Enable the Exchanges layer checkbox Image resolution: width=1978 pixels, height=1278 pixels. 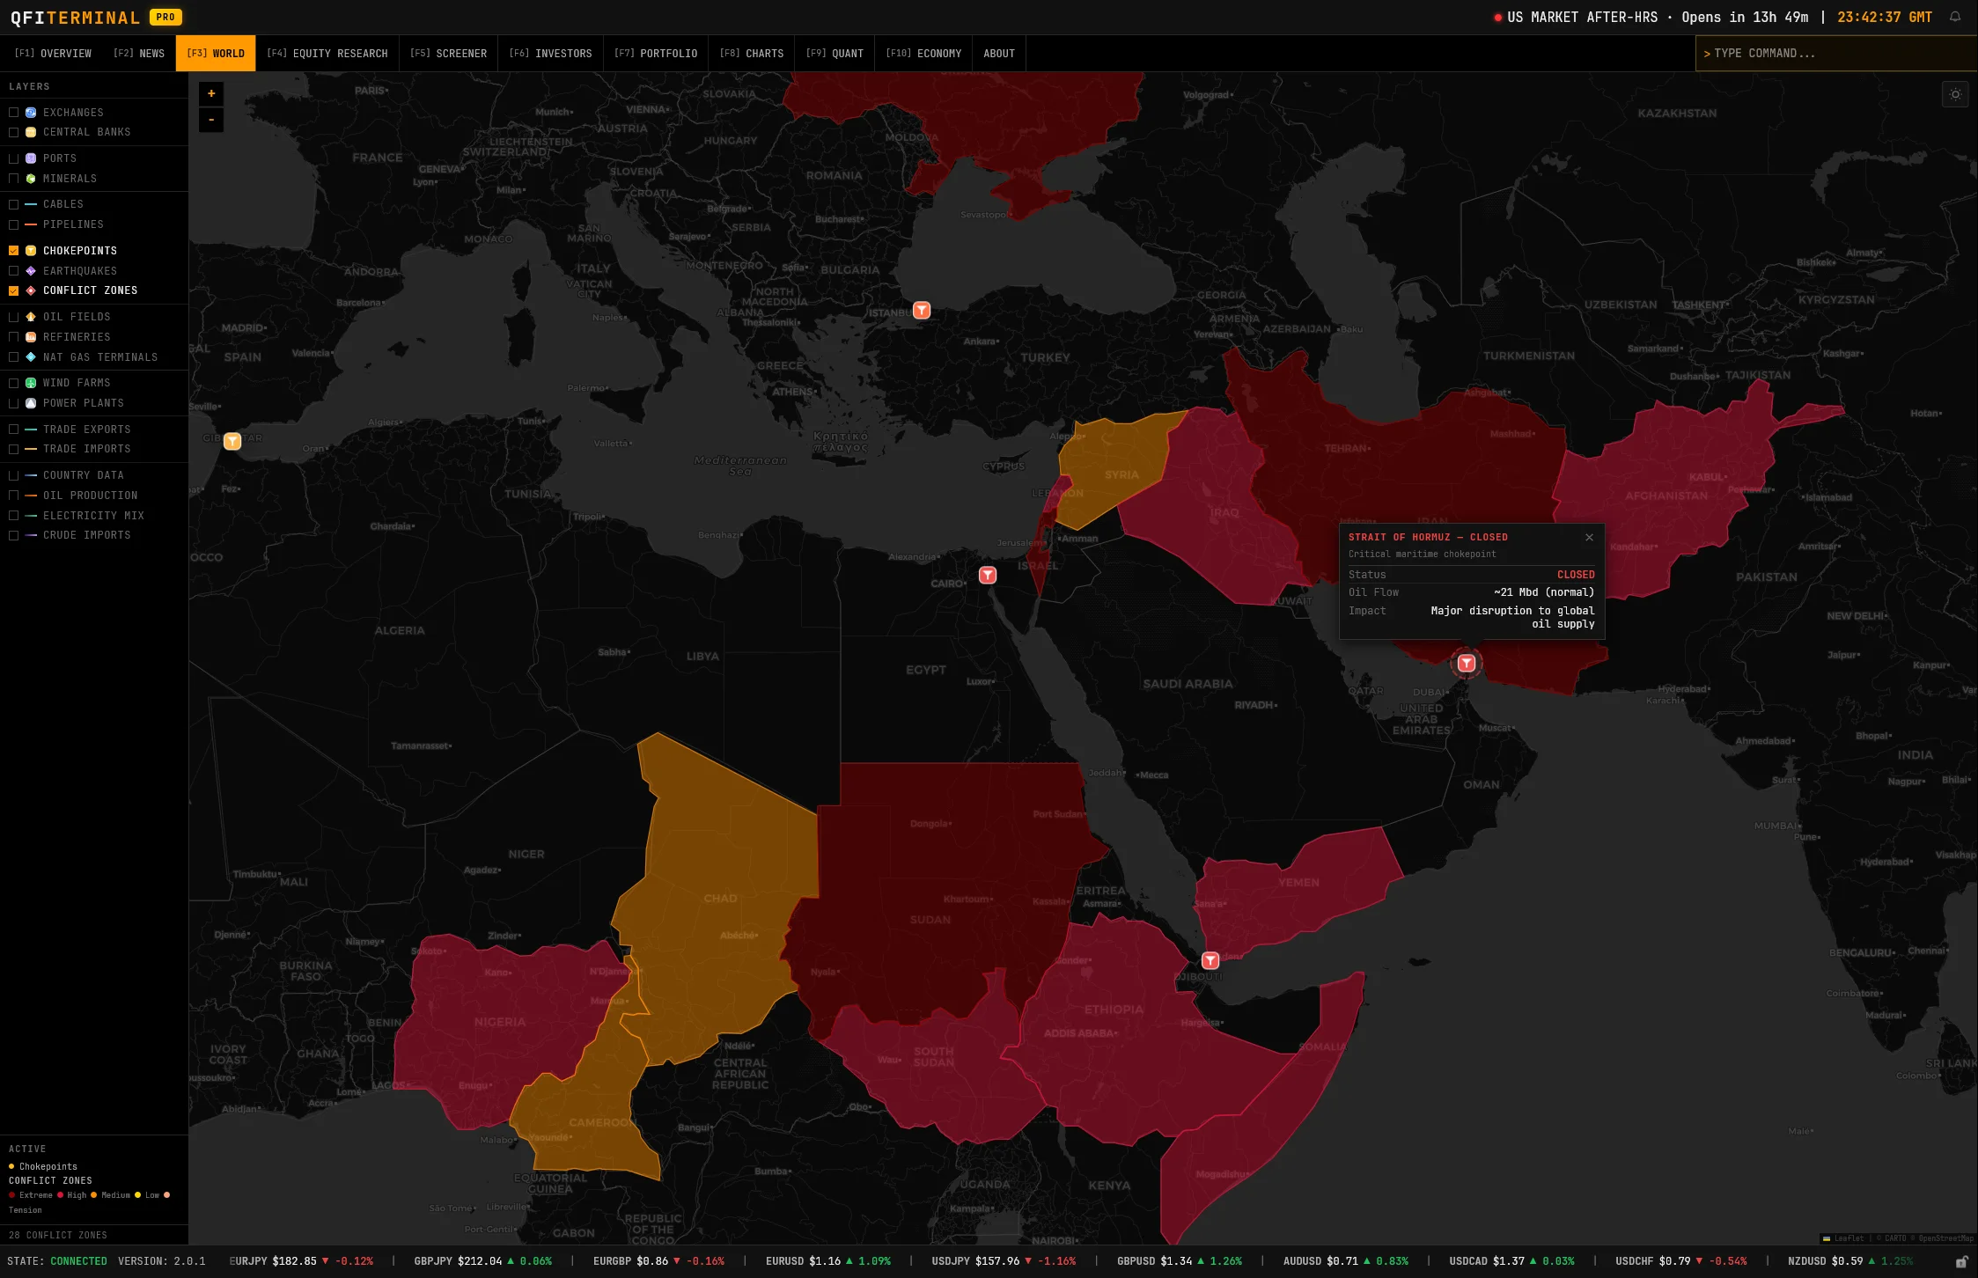(x=13, y=112)
